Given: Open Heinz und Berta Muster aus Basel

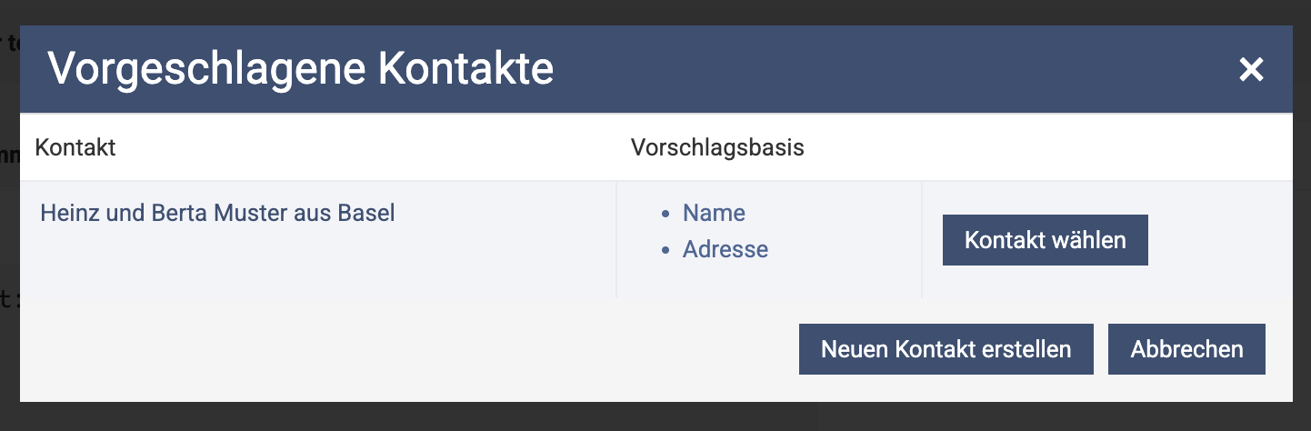Looking at the screenshot, I should (218, 215).
